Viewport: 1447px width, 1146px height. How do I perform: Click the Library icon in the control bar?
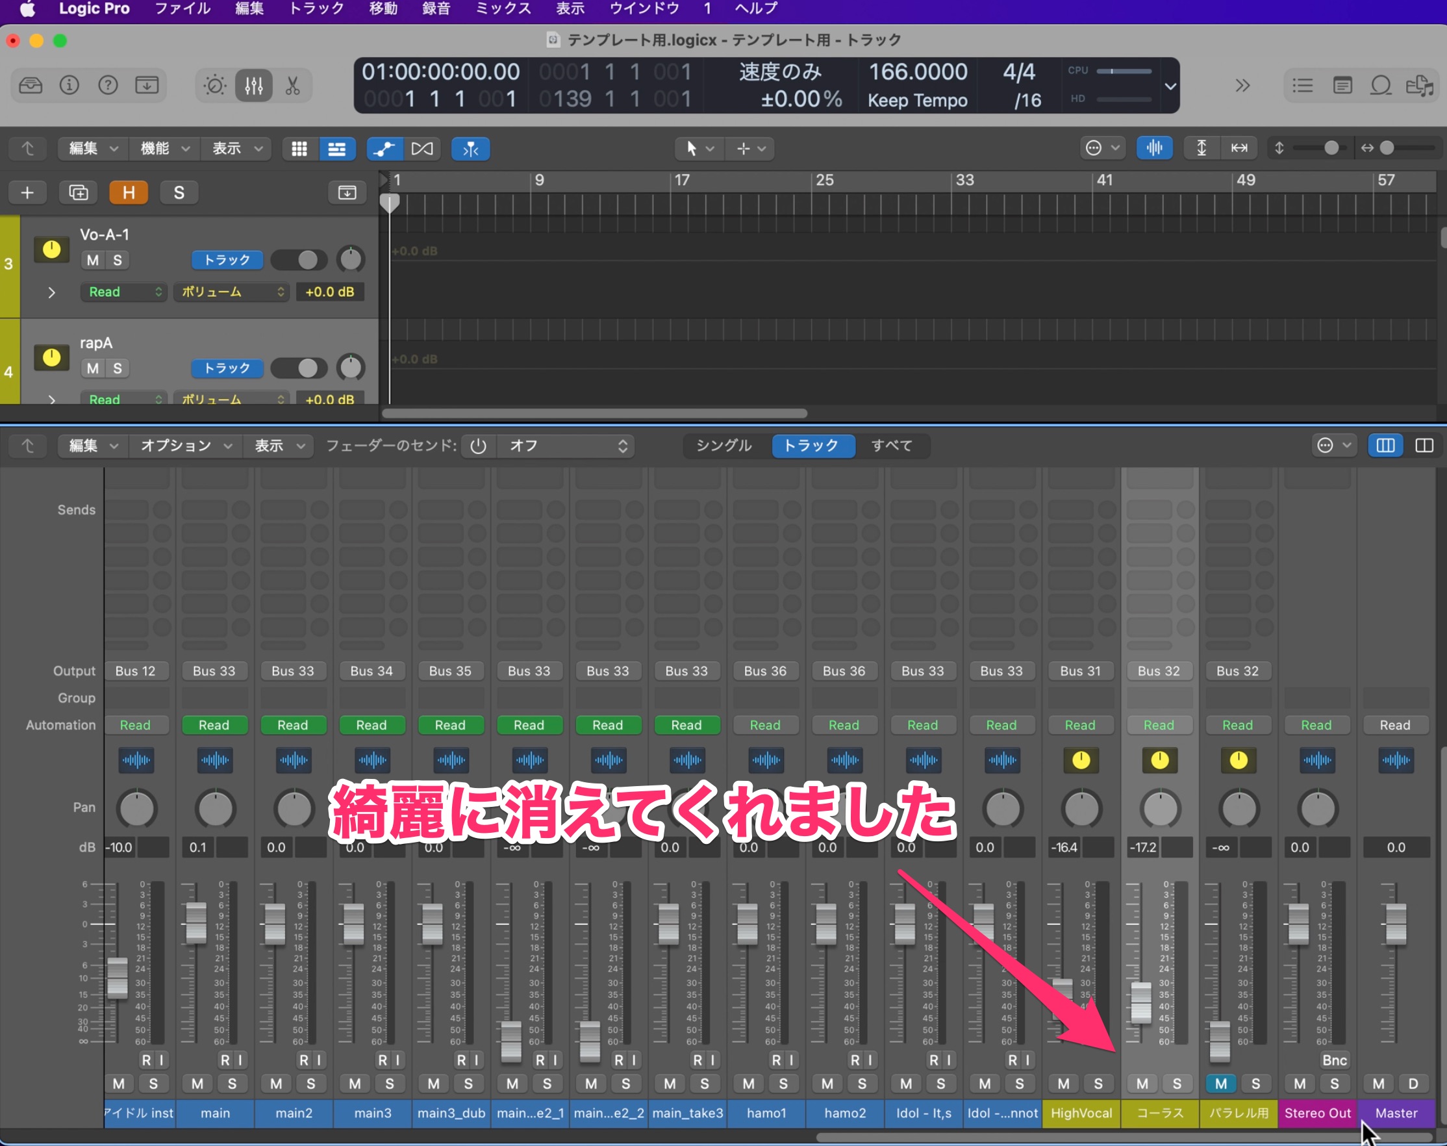(30, 86)
